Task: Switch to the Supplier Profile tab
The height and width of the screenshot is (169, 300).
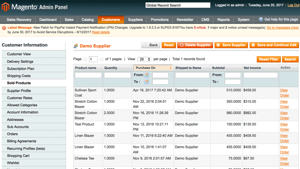Action: tap(19, 91)
